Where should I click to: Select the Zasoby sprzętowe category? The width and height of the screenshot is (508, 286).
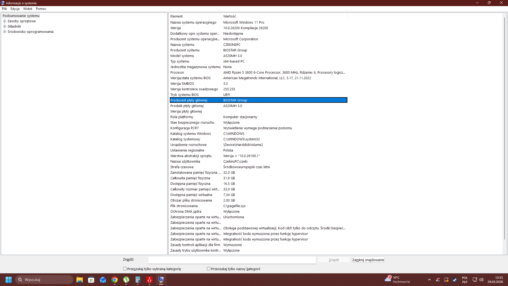coord(22,21)
